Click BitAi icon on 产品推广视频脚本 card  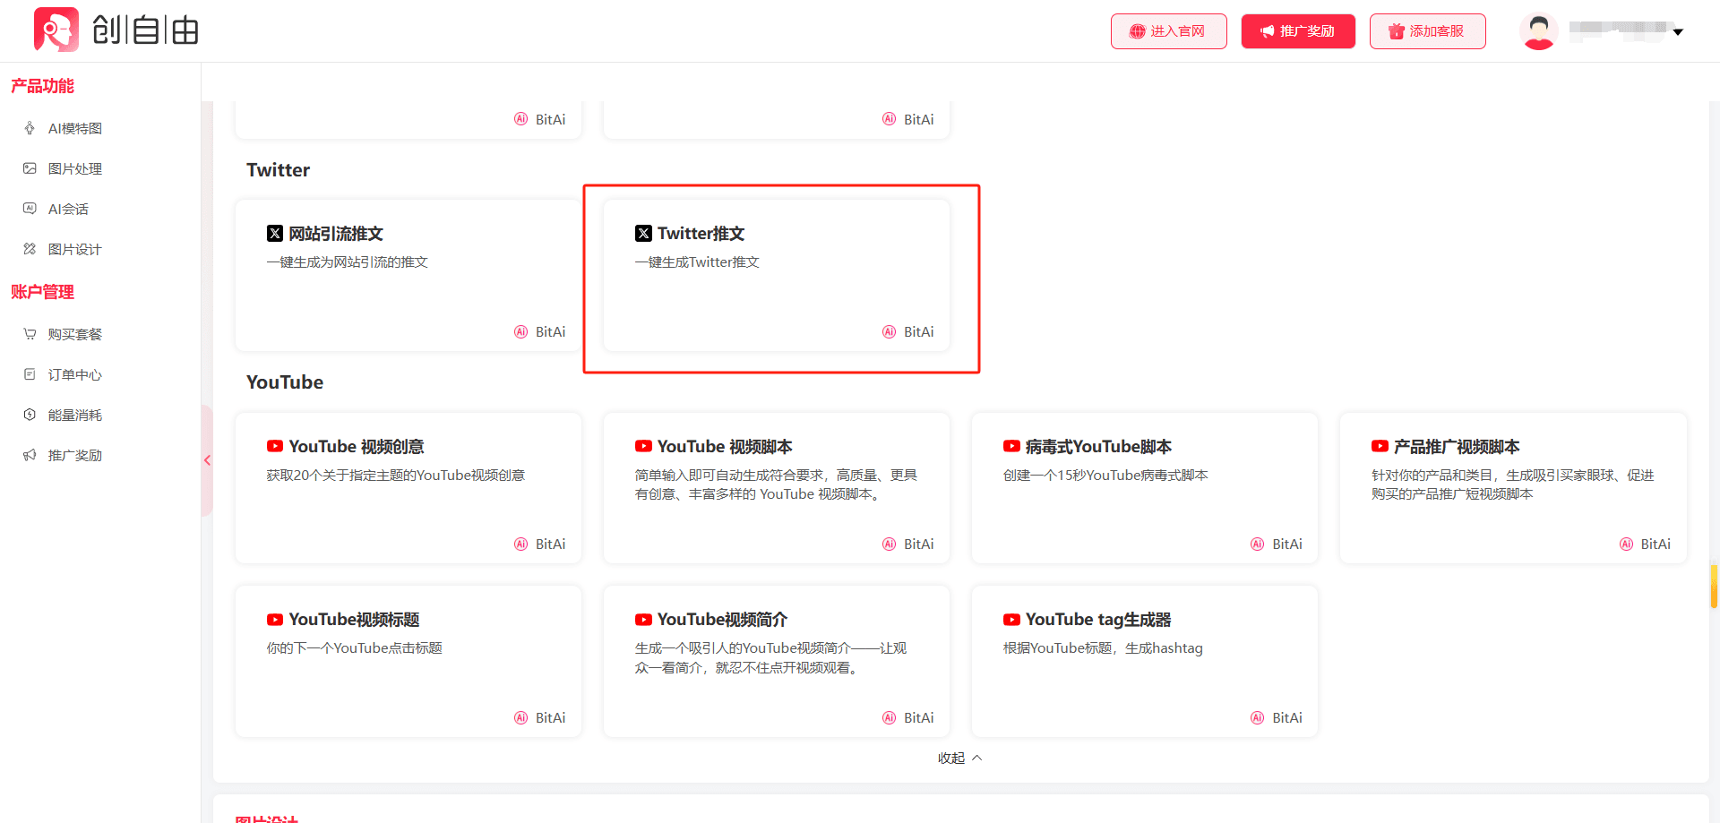(1626, 544)
